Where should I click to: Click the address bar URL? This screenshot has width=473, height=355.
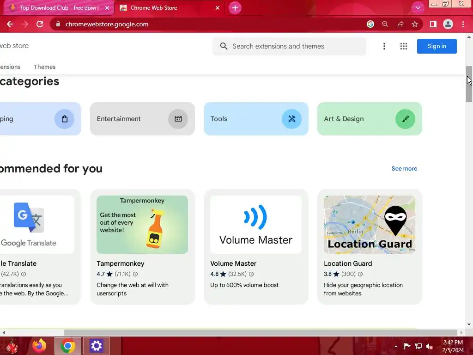(107, 24)
